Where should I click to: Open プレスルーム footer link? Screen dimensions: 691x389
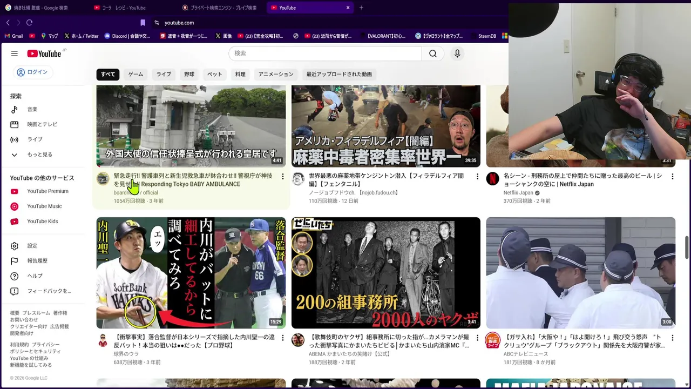[36, 313]
